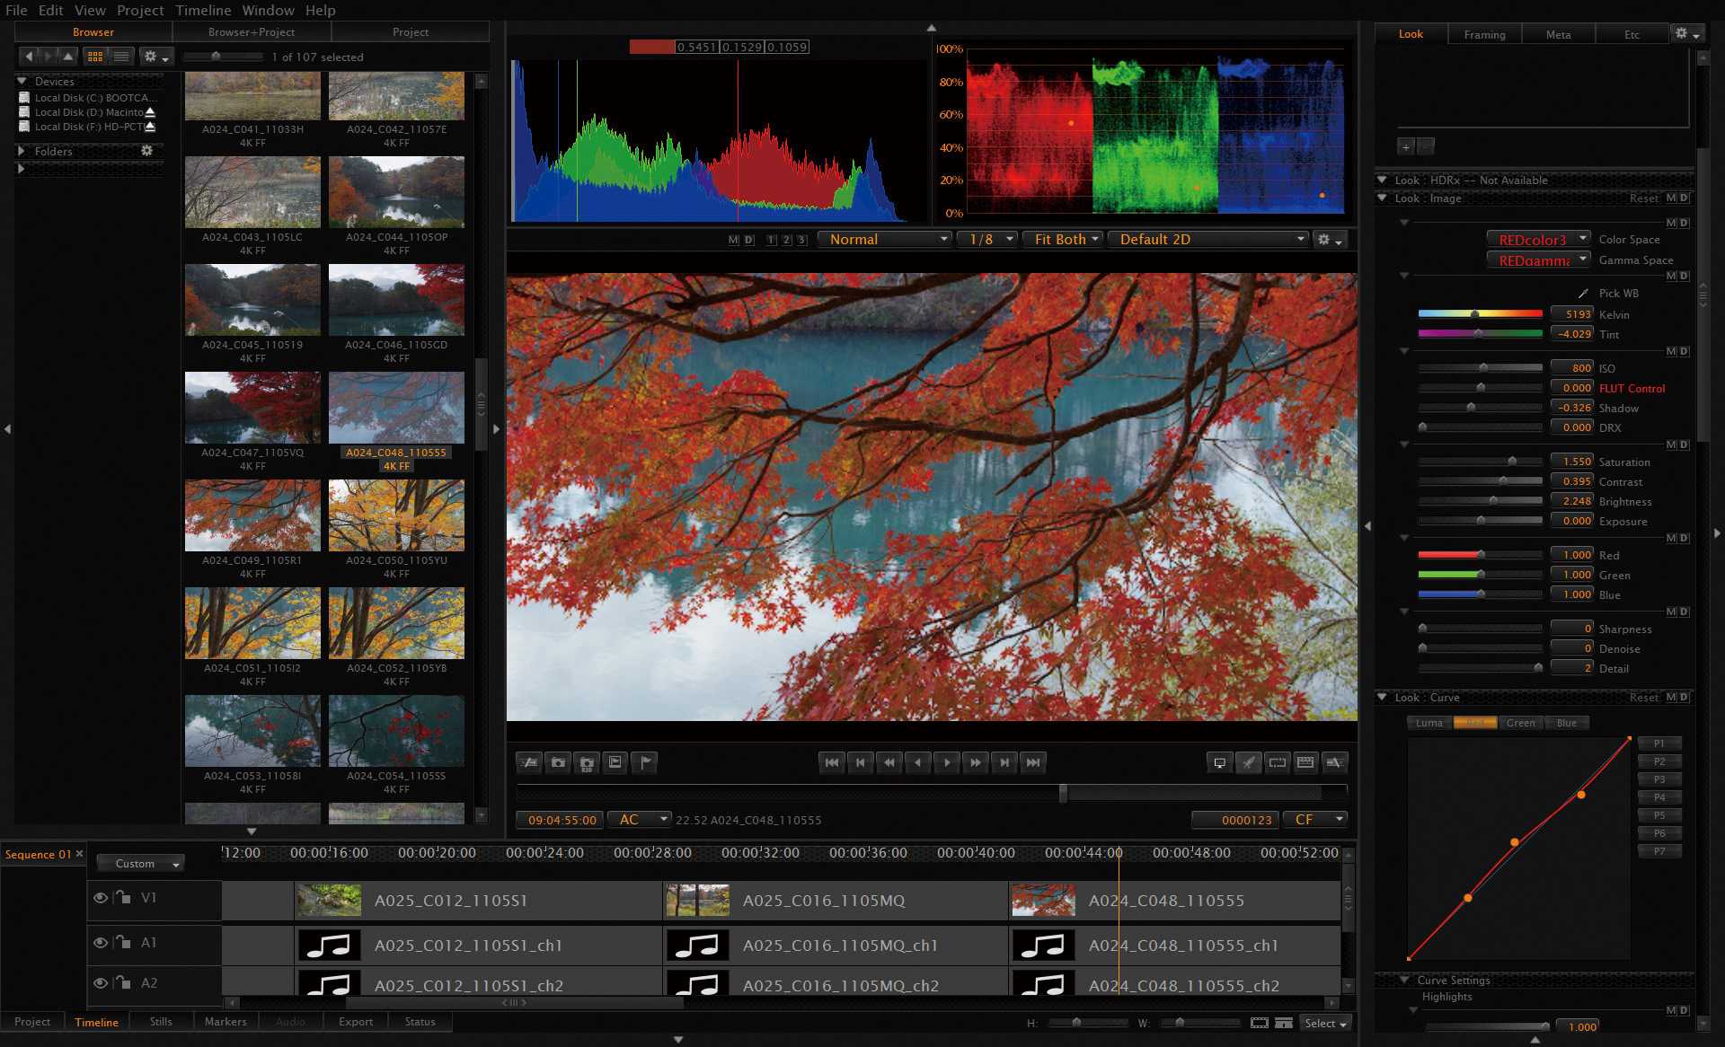Expand the Devices section in the browser

(x=22, y=81)
